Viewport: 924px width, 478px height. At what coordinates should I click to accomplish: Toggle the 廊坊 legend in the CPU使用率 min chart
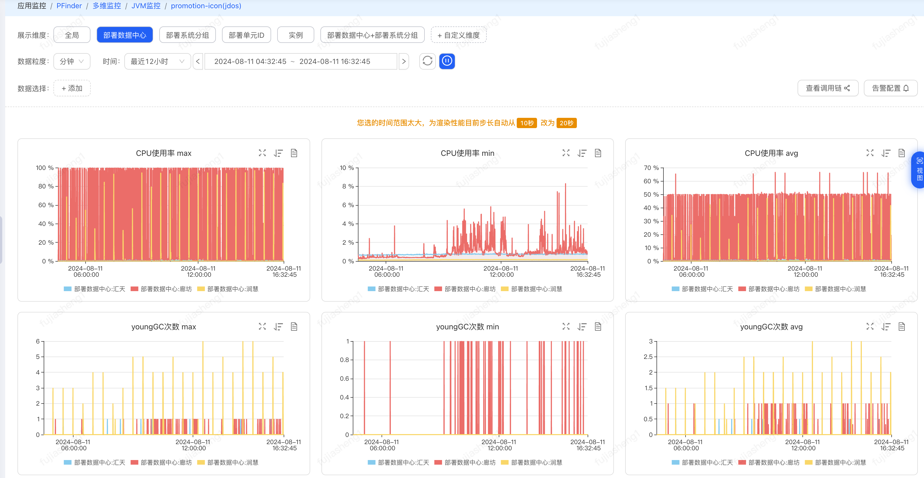465,289
